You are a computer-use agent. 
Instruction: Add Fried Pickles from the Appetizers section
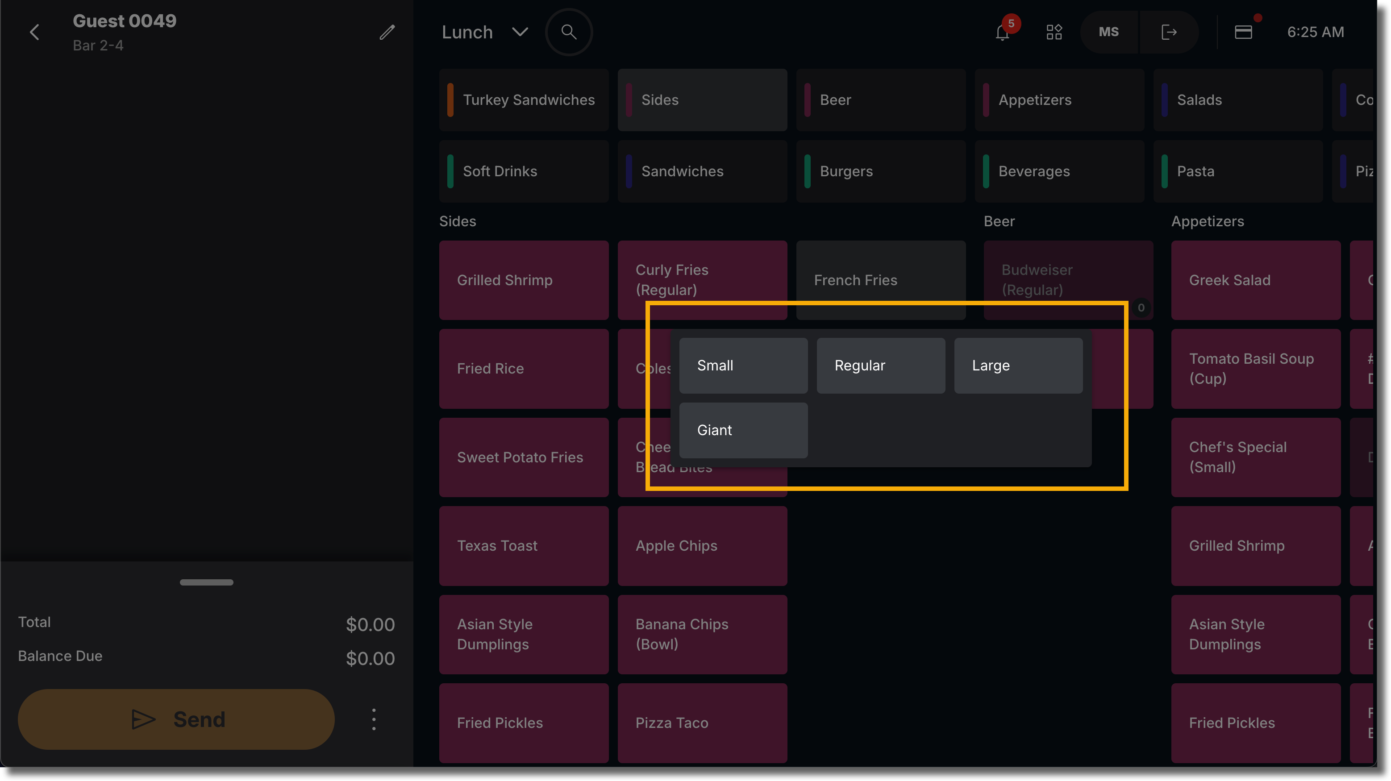point(1255,723)
